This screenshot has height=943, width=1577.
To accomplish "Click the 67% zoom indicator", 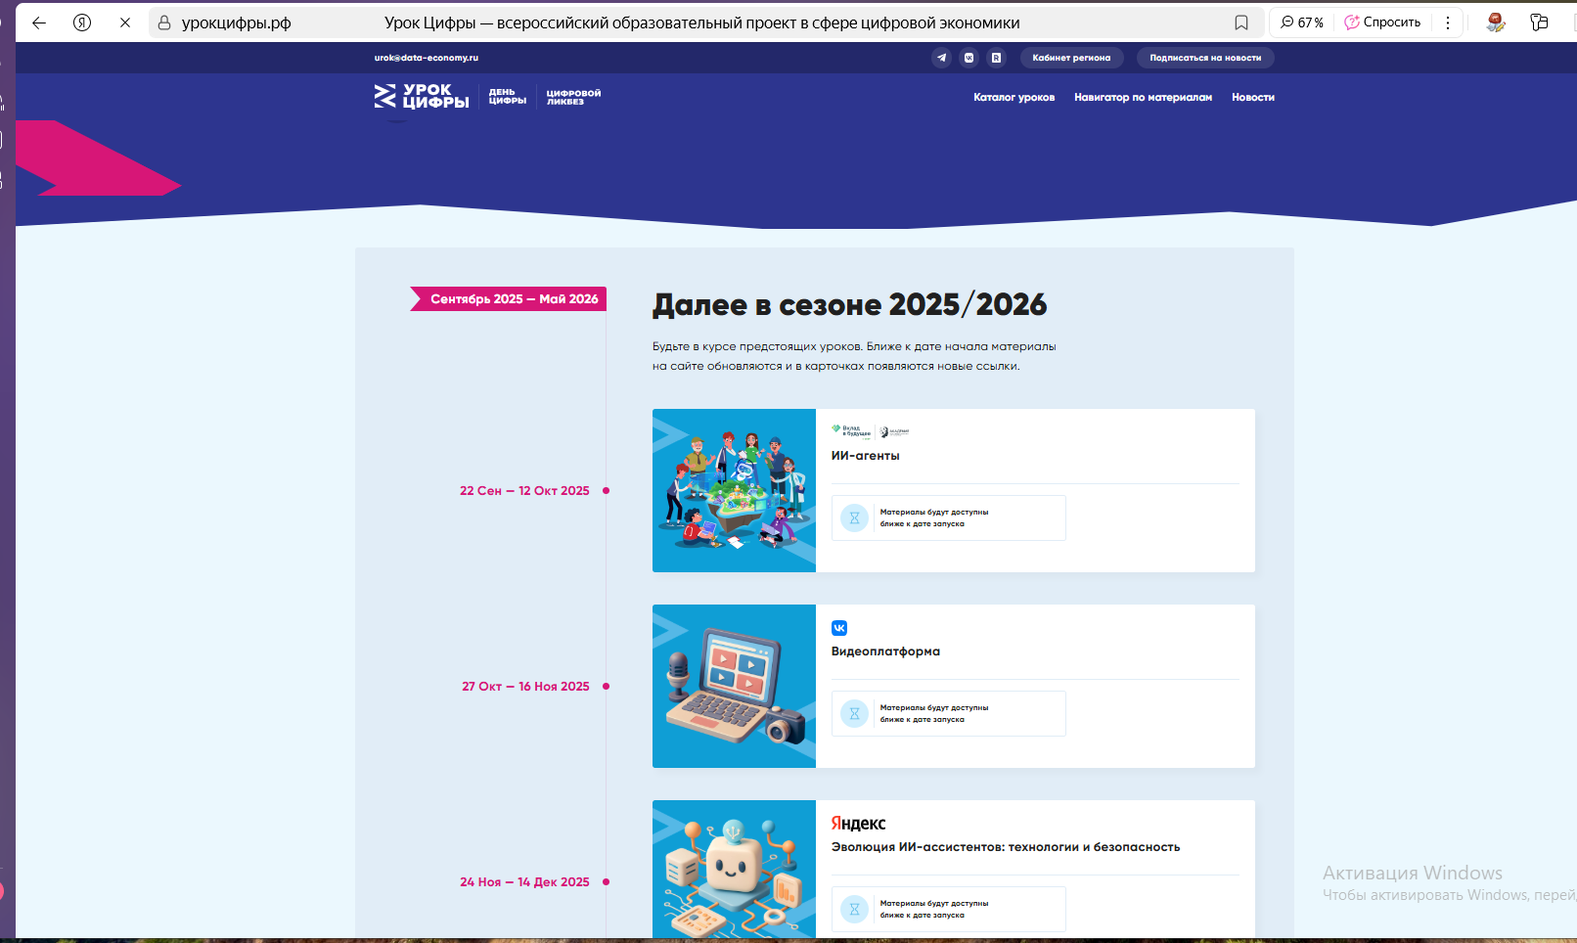I will coord(1302,22).
